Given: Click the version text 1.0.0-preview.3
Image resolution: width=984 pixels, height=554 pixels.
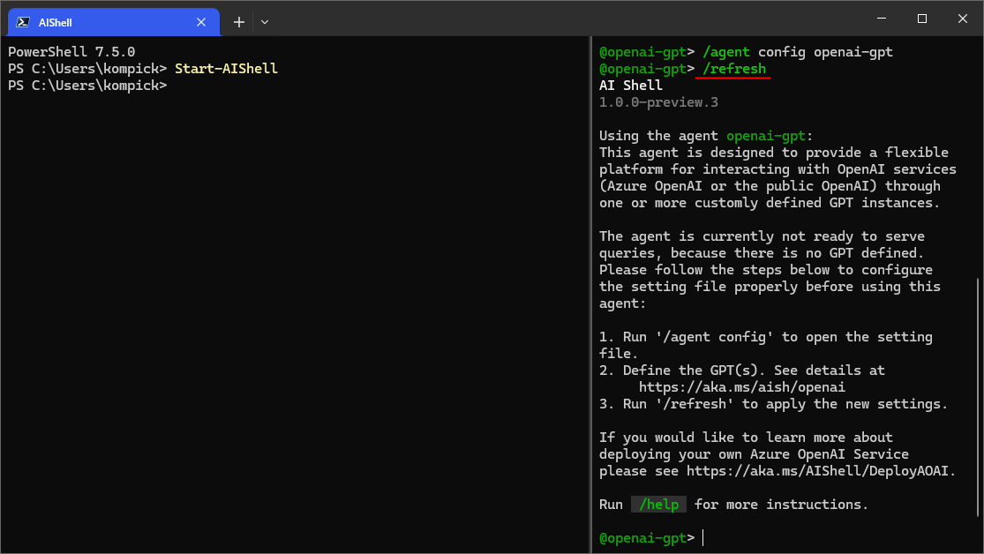Looking at the screenshot, I should 658,102.
